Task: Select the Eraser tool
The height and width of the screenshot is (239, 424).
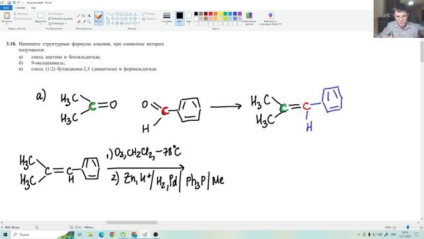Action: 79,22
